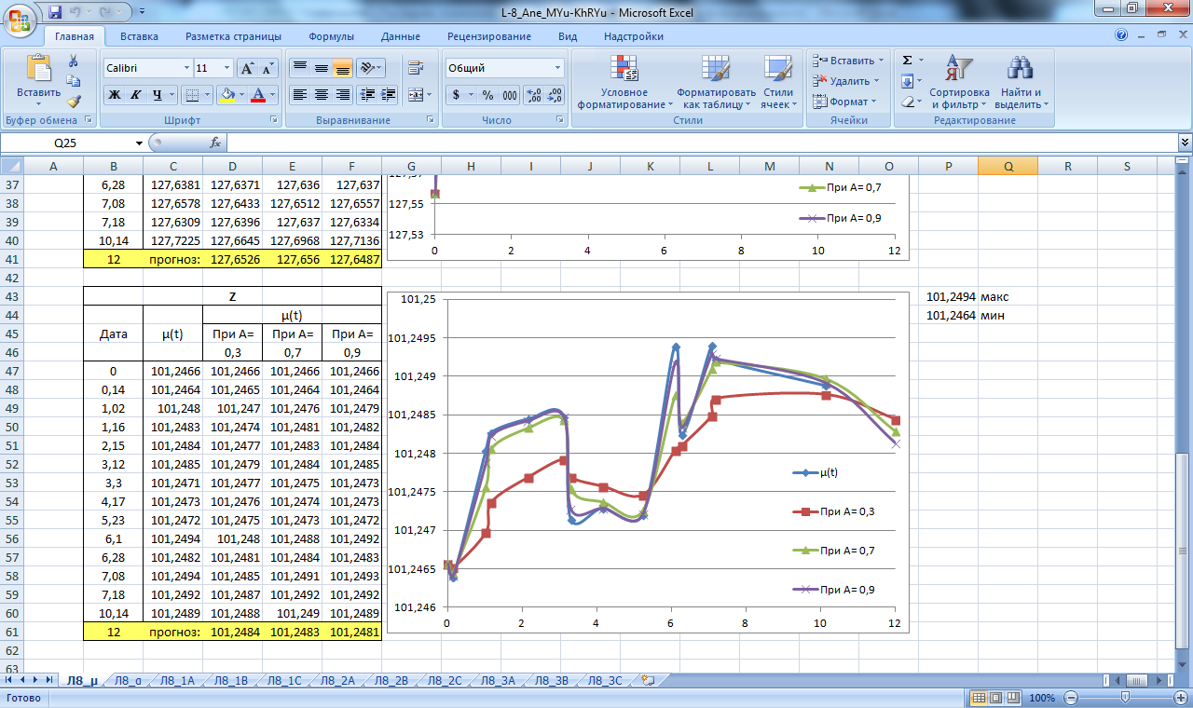Increase cell indent
This screenshot has width=1193, height=708.
click(388, 94)
